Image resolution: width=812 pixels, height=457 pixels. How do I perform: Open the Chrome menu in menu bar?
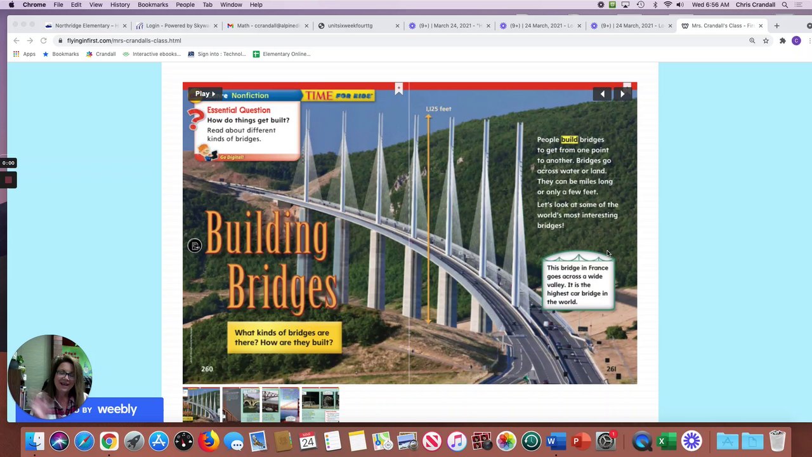(34, 4)
